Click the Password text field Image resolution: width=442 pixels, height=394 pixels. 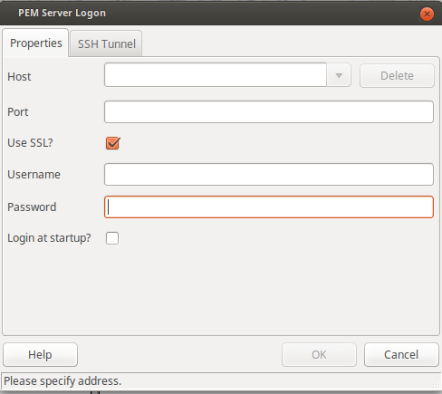point(269,207)
